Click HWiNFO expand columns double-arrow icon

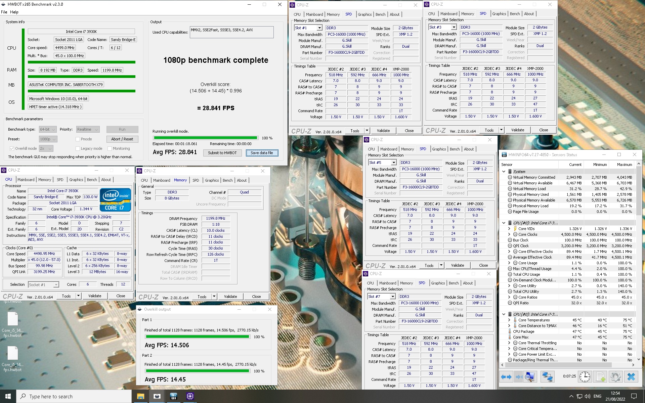(506, 377)
